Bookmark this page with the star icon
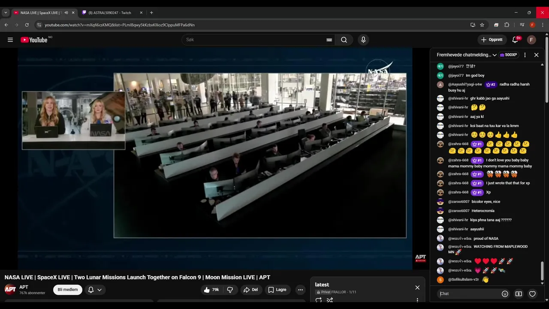549x309 pixels. (x=482, y=25)
